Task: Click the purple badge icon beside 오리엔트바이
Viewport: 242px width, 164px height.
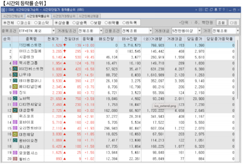Action: tap(15, 128)
